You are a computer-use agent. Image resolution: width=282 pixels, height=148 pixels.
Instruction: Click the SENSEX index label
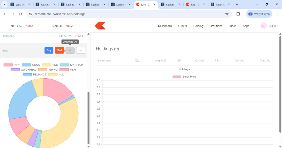click(x=57, y=26)
